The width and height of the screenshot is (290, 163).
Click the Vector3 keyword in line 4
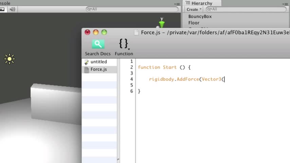tap(212, 79)
